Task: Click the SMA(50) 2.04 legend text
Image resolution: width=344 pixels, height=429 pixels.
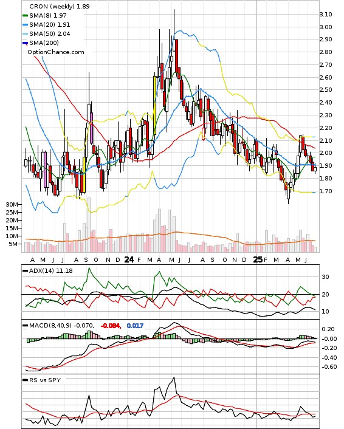Action: [50, 34]
